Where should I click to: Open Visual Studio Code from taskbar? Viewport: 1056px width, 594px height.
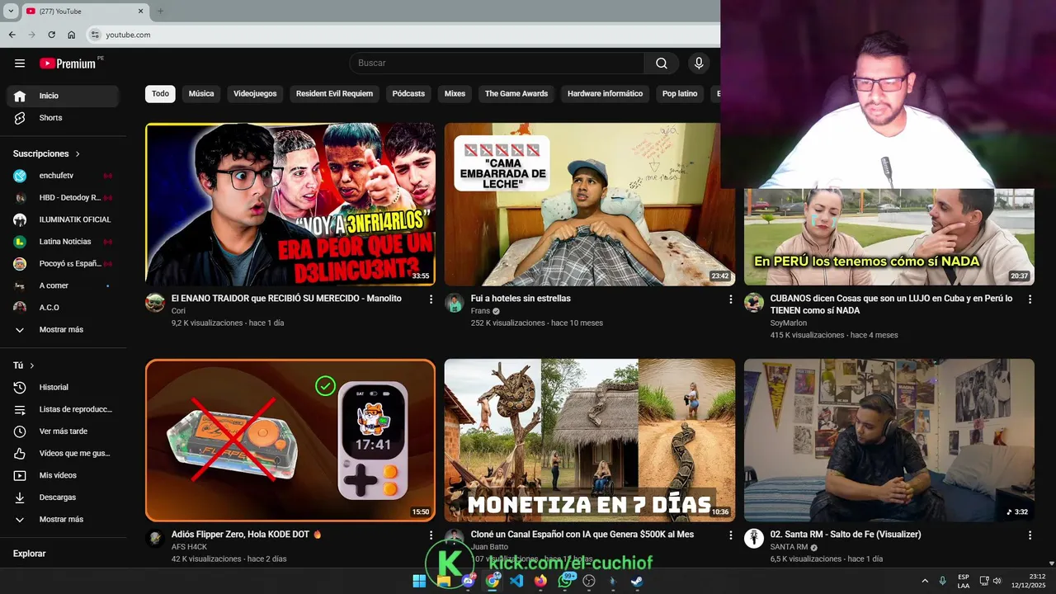[516, 581]
